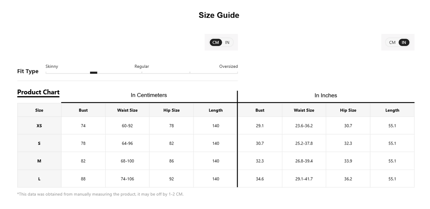Click the Skinny fit label
The image size is (430, 209).
point(52,66)
